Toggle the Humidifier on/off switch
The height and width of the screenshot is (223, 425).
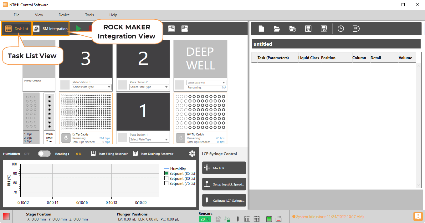tap(44, 154)
